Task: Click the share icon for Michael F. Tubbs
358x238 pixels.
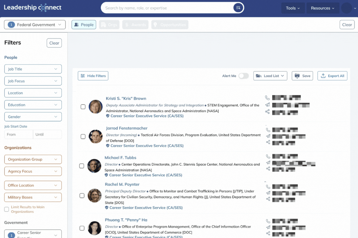Action: click(x=268, y=169)
